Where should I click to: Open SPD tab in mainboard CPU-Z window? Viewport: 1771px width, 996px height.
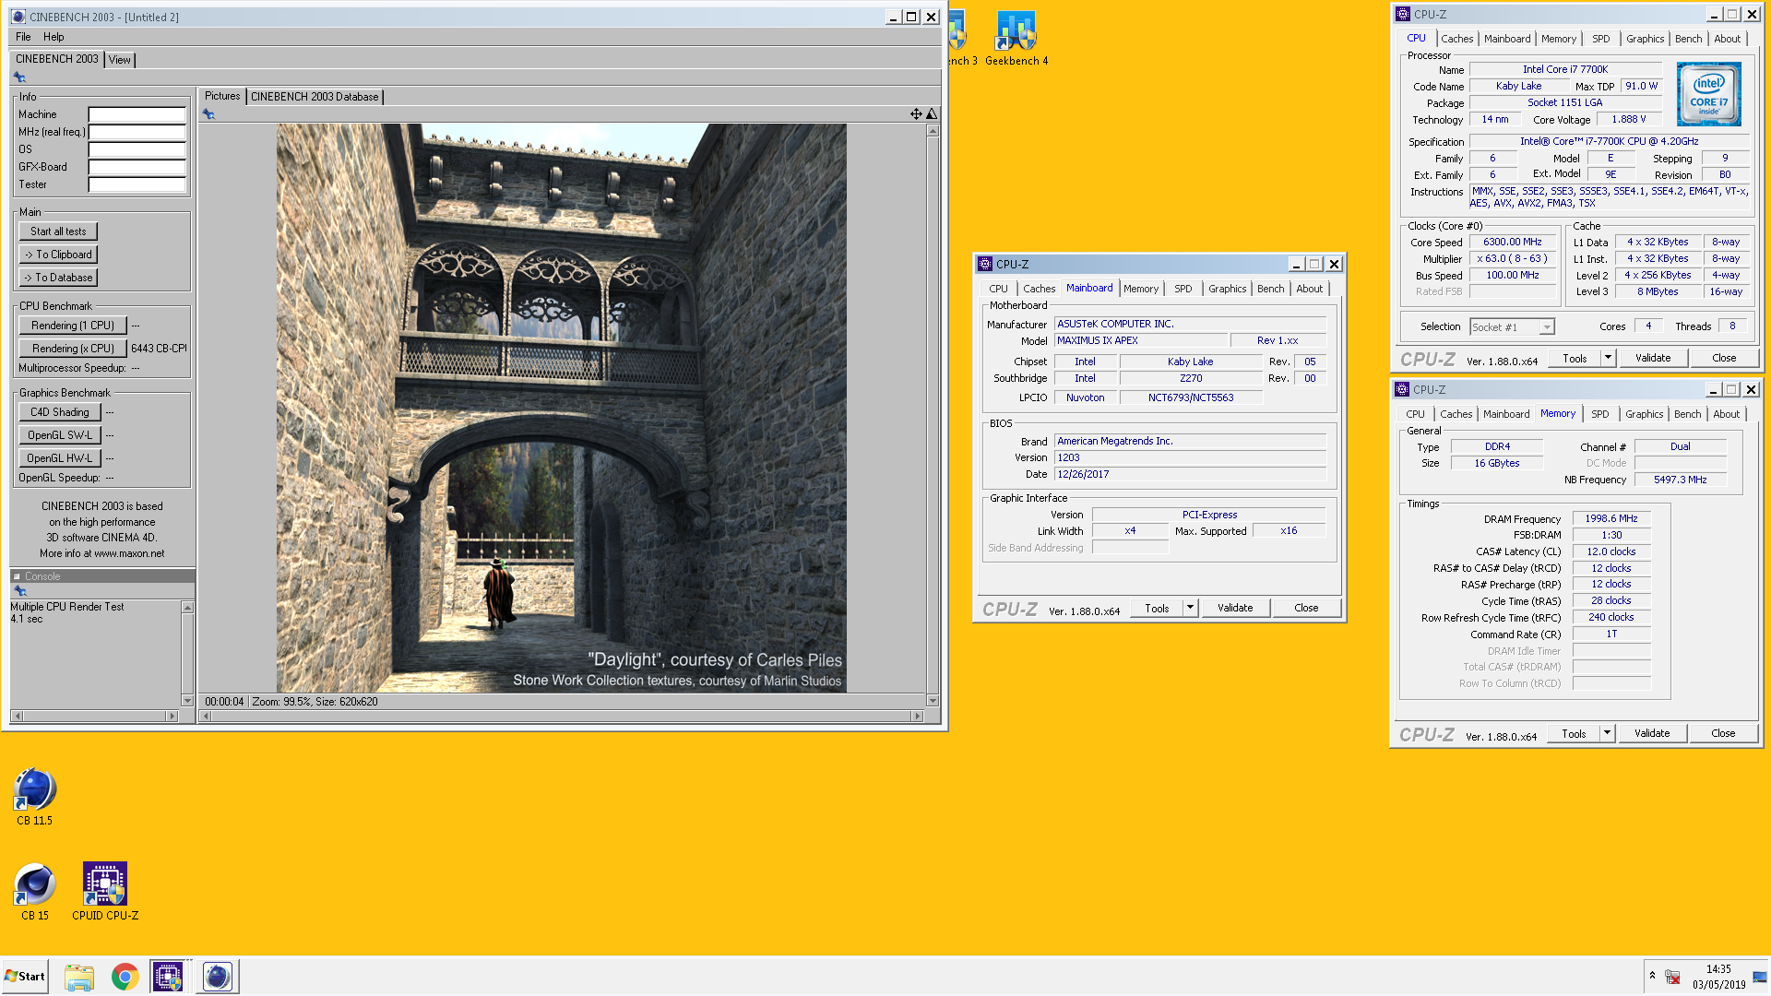click(x=1183, y=289)
